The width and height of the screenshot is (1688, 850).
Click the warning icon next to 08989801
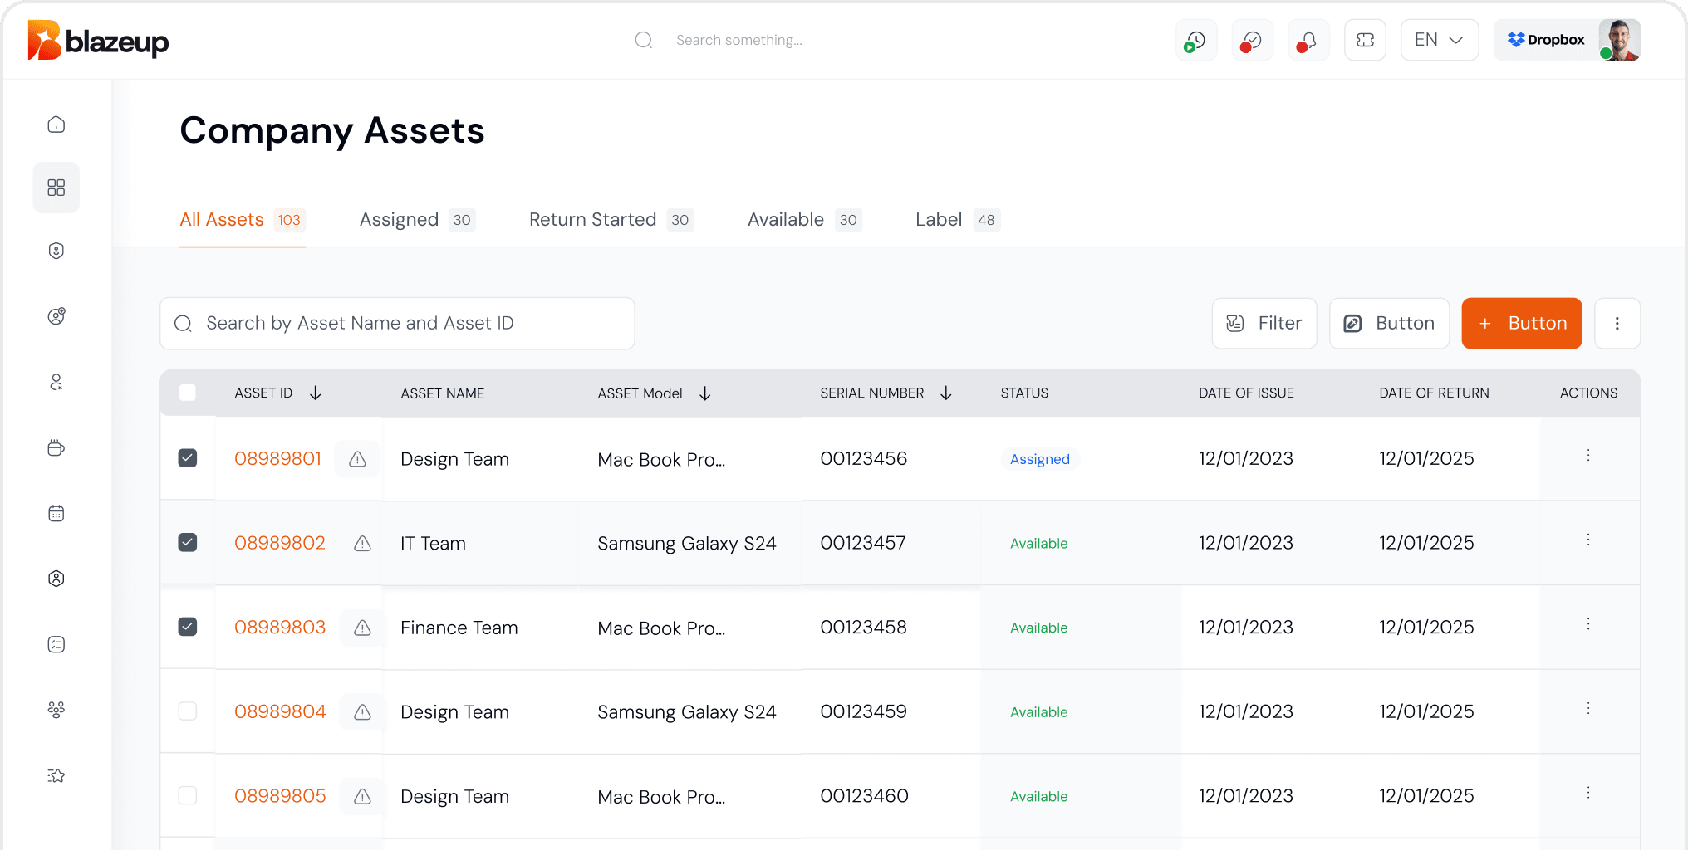point(357,459)
